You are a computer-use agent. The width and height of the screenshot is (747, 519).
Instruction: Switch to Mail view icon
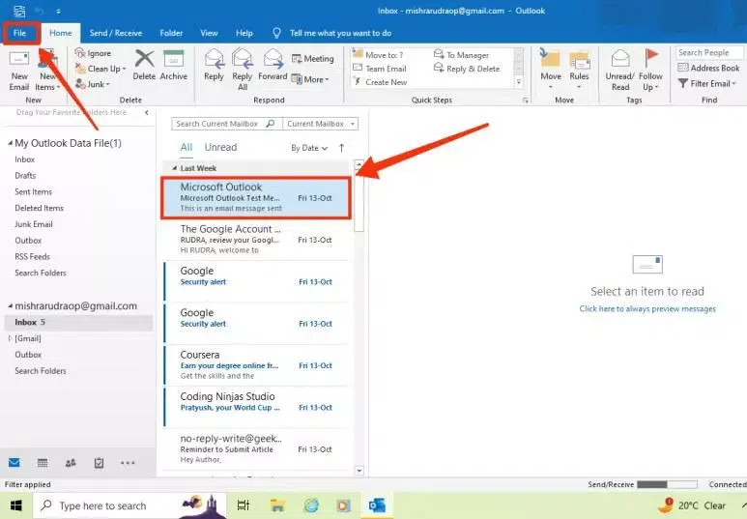[14, 463]
